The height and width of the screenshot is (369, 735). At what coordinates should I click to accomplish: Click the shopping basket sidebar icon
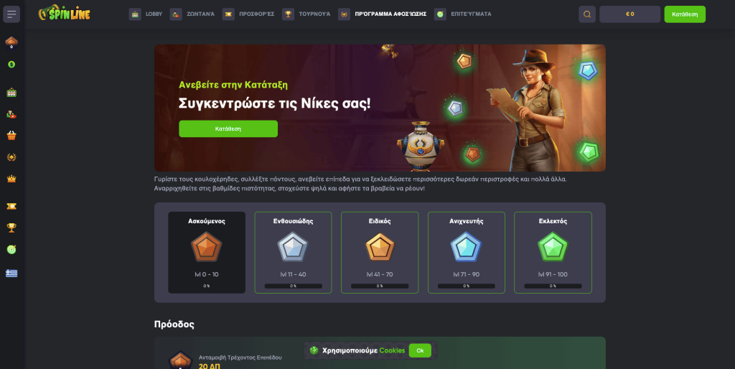11,136
